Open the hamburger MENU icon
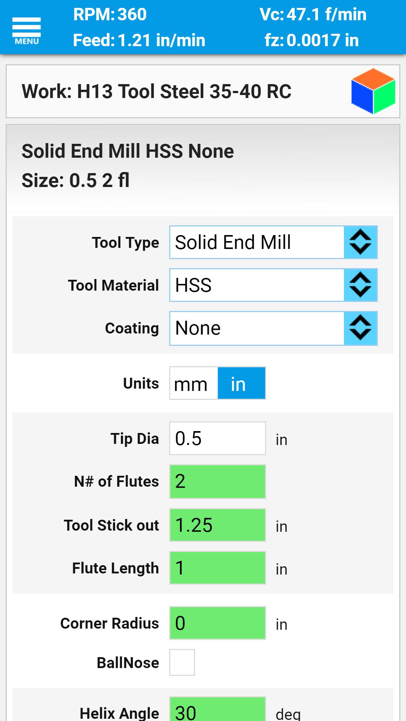The height and width of the screenshot is (721, 406). [26, 30]
